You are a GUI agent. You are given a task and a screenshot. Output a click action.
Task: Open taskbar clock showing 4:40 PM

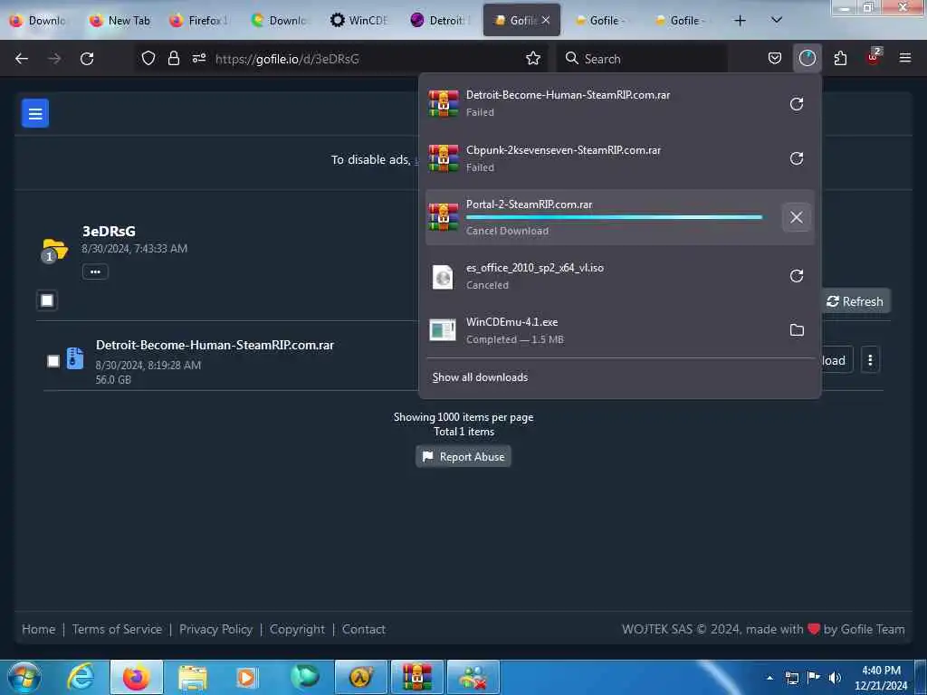tap(881, 677)
